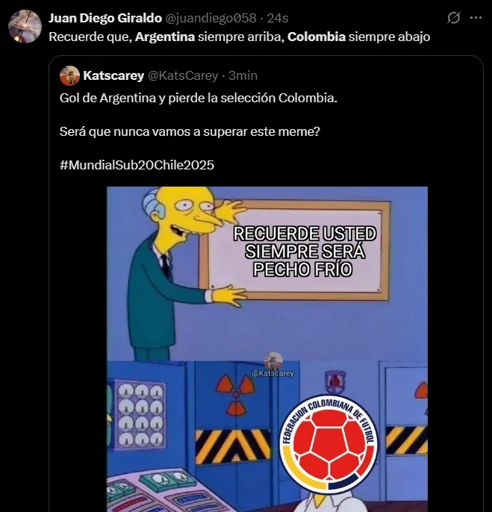Open the Grok slashed-circle icon

(x=453, y=18)
